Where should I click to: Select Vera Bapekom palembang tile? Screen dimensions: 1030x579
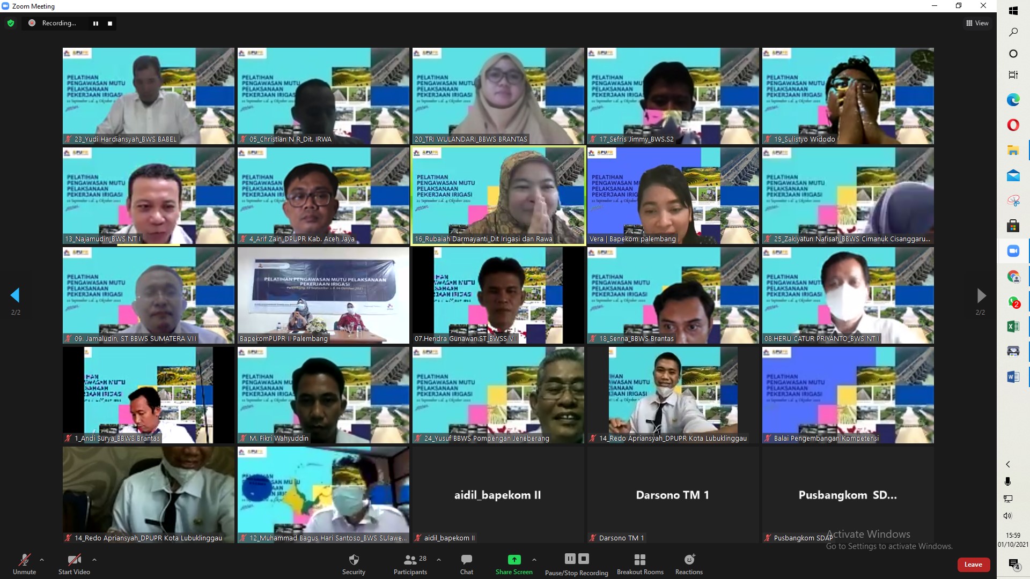point(673,196)
